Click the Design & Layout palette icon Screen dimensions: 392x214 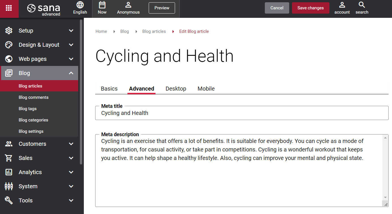(8, 45)
